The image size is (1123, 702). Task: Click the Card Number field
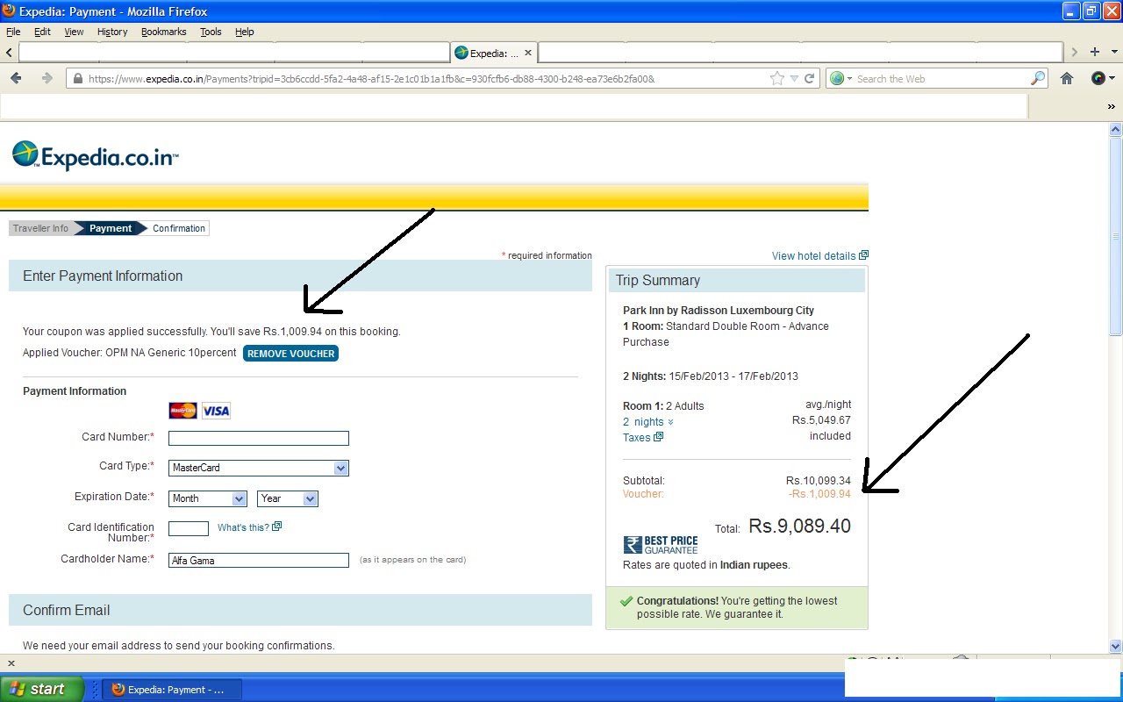259,439
